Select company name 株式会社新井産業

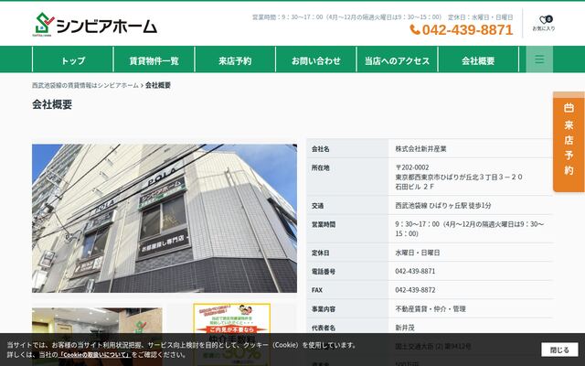tap(420, 148)
